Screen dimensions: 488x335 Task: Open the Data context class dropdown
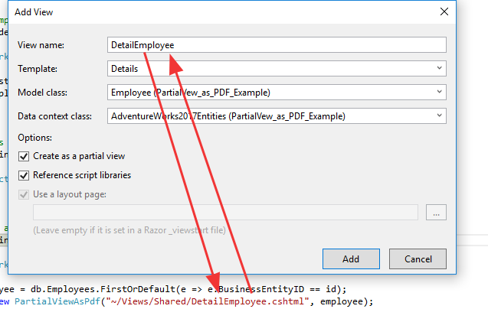440,116
